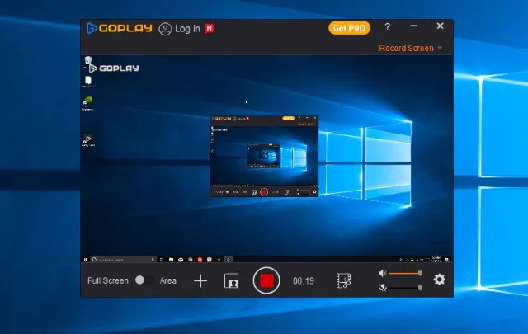This screenshot has height=334, width=528.
Task: Click the 00:19 recording timer
Action: tap(304, 280)
